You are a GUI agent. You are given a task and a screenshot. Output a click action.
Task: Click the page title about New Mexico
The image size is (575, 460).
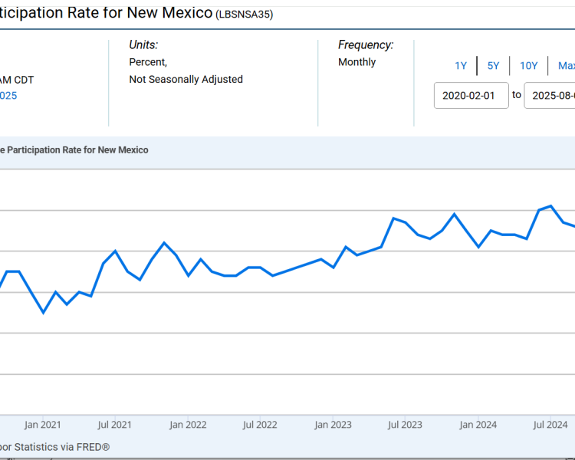point(106,13)
